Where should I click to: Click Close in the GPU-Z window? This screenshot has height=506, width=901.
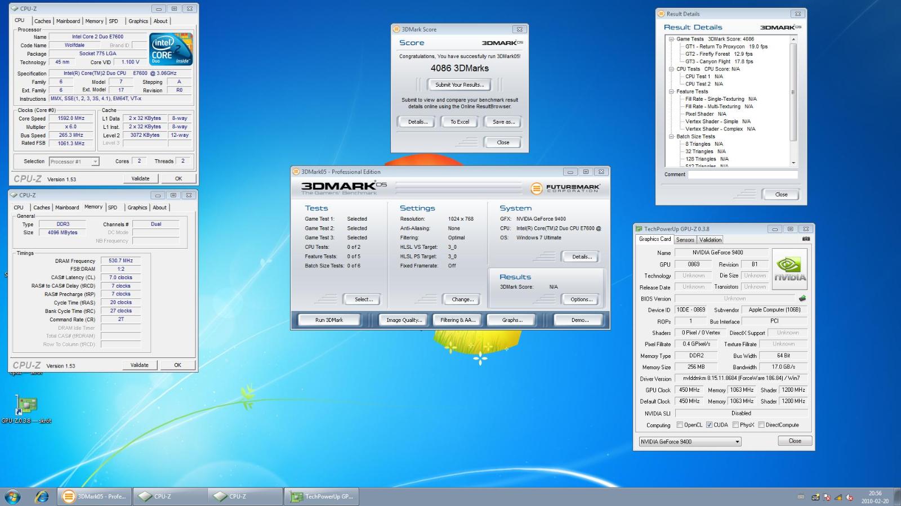point(795,441)
